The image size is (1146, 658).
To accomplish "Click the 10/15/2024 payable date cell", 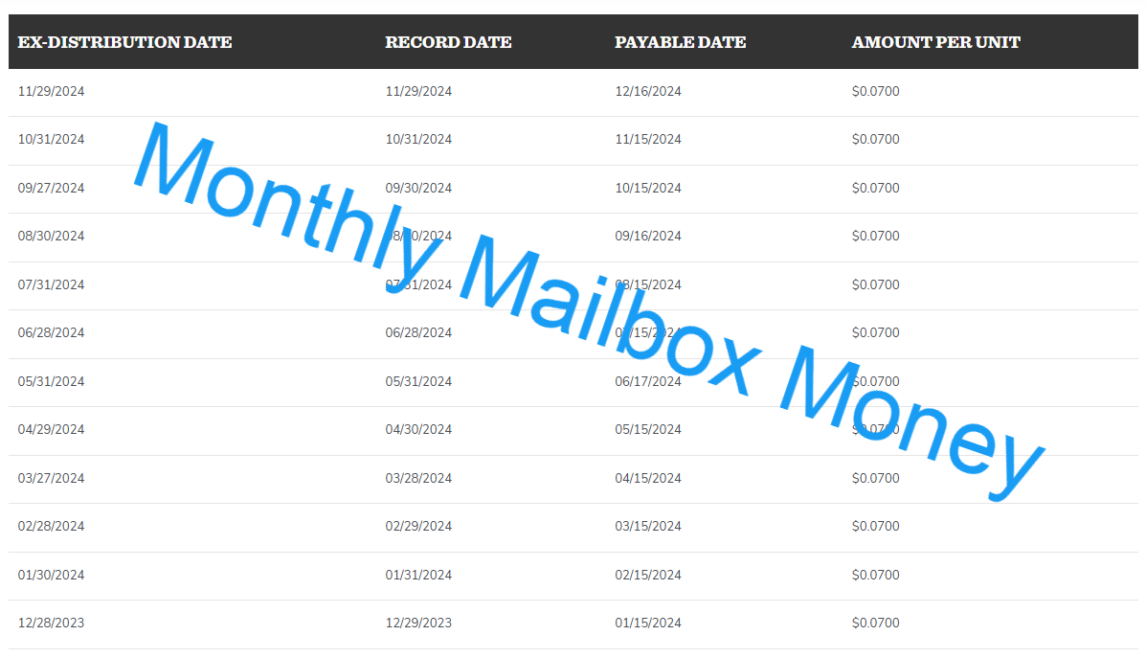I will (648, 188).
